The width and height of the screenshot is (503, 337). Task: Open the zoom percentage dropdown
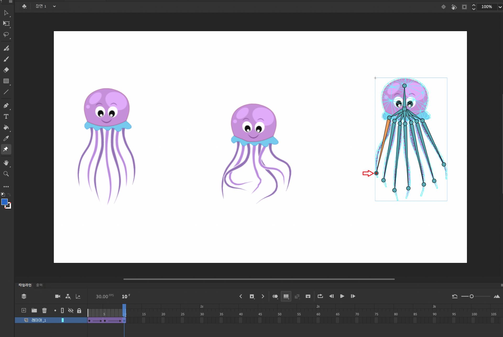[x=500, y=7]
